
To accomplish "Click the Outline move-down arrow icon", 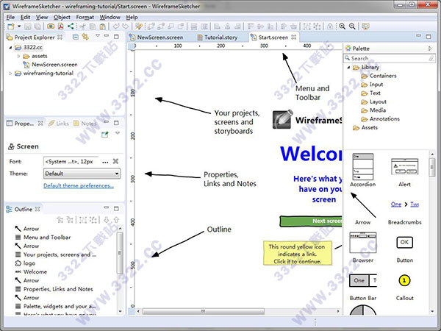I will (x=107, y=220).
